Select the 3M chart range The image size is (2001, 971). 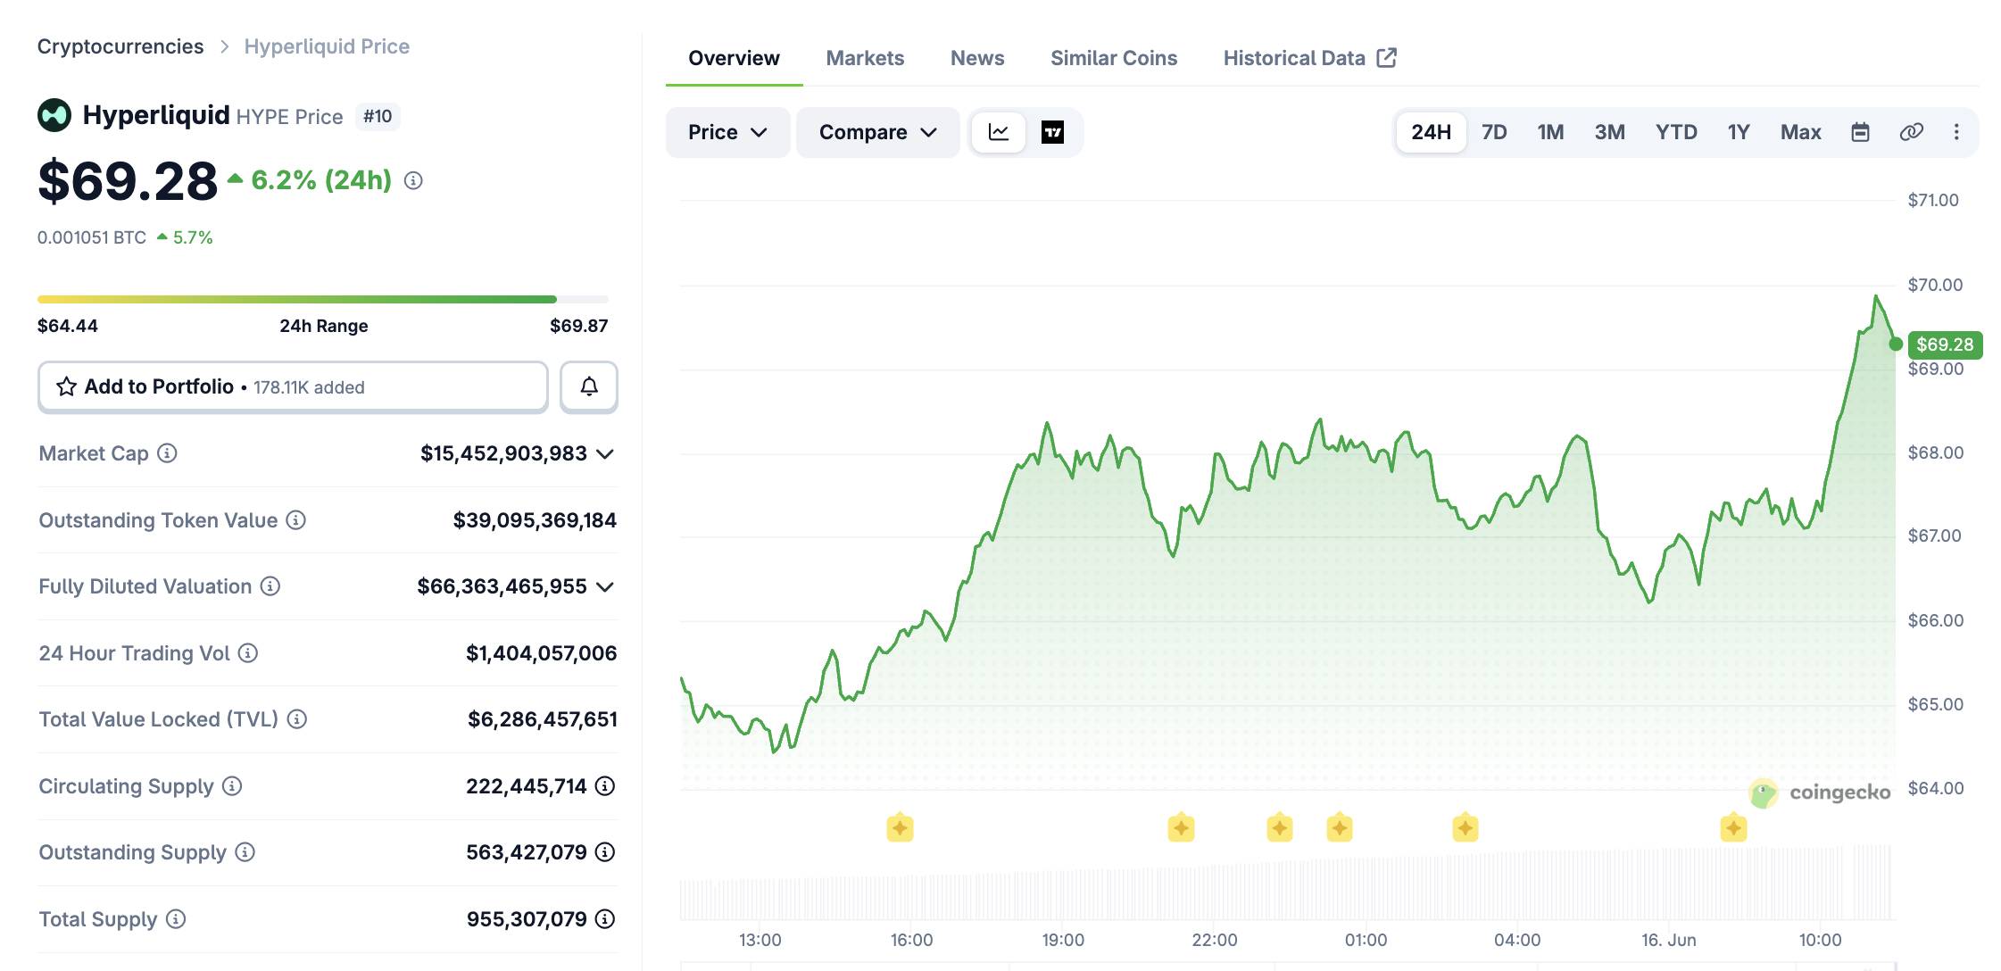(1610, 132)
